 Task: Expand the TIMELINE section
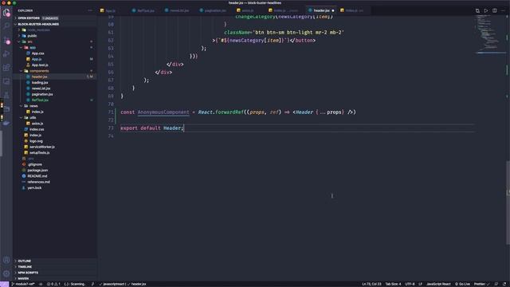coord(55,267)
